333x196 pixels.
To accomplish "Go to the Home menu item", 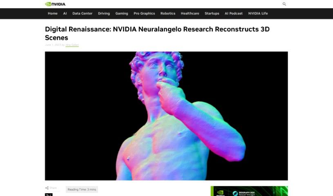I will coord(53,13).
